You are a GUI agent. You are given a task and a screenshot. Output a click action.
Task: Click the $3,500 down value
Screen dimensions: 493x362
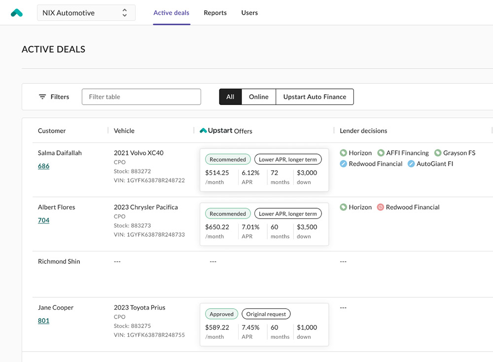[307, 227]
